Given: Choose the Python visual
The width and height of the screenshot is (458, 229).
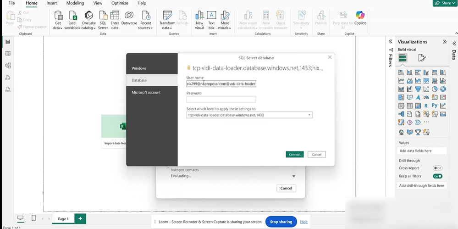Looking at the screenshot, I should point(435,106).
